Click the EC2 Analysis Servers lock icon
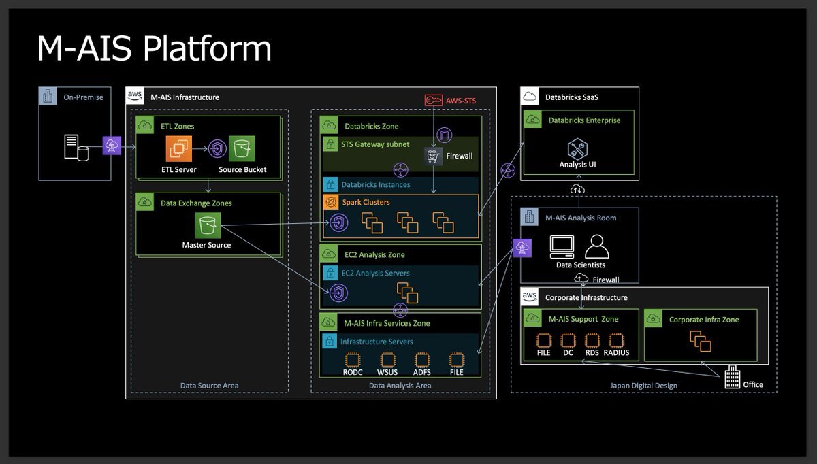Screen dimensions: 817x464 (330, 273)
